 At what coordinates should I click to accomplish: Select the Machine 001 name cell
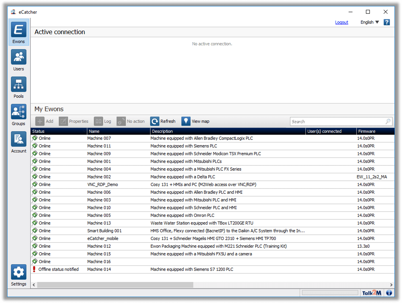[99, 161]
